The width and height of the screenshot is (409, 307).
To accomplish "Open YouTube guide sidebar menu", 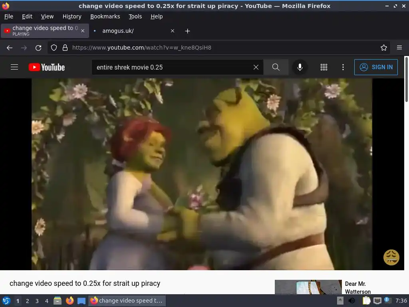I will (14, 67).
